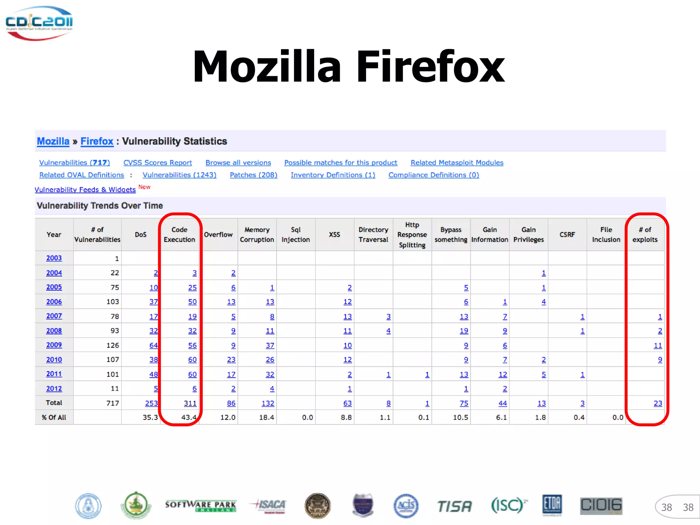Screen dimensions: 700x525
Task: Click Vulnerability Trends Over Time heading
Action: (x=99, y=206)
